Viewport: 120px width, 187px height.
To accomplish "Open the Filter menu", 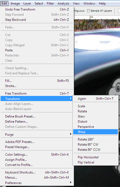I will (x=50, y=4).
